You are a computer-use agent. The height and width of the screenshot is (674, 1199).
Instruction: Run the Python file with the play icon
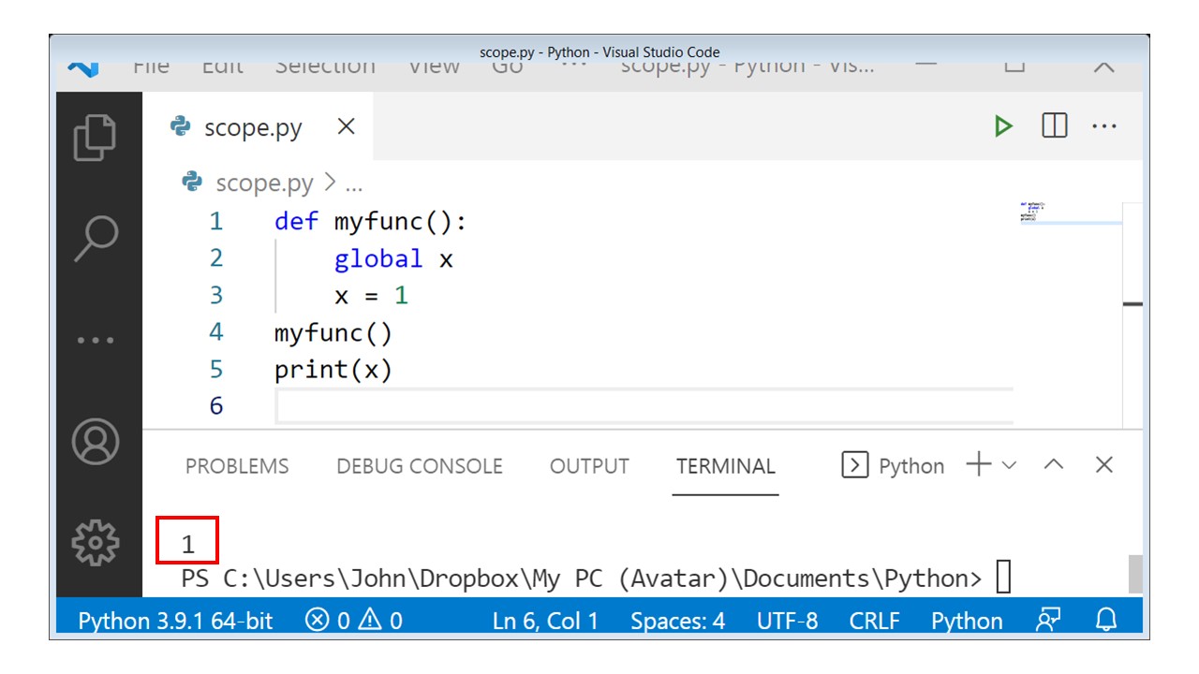click(x=1003, y=125)
